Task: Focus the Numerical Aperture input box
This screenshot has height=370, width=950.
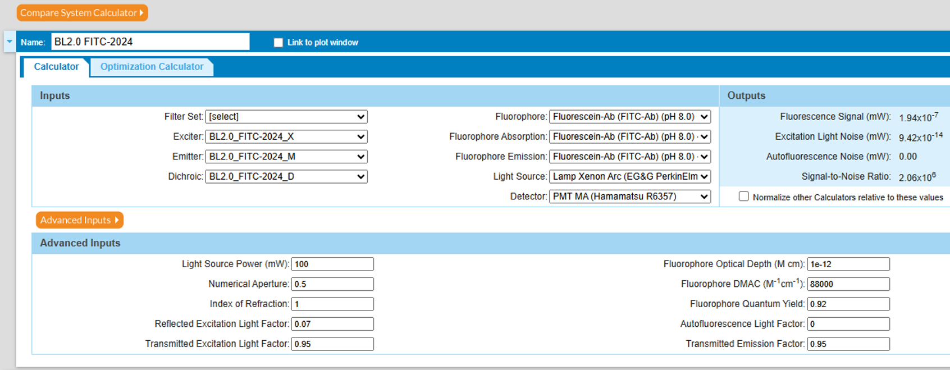Action: pos(332,284)
